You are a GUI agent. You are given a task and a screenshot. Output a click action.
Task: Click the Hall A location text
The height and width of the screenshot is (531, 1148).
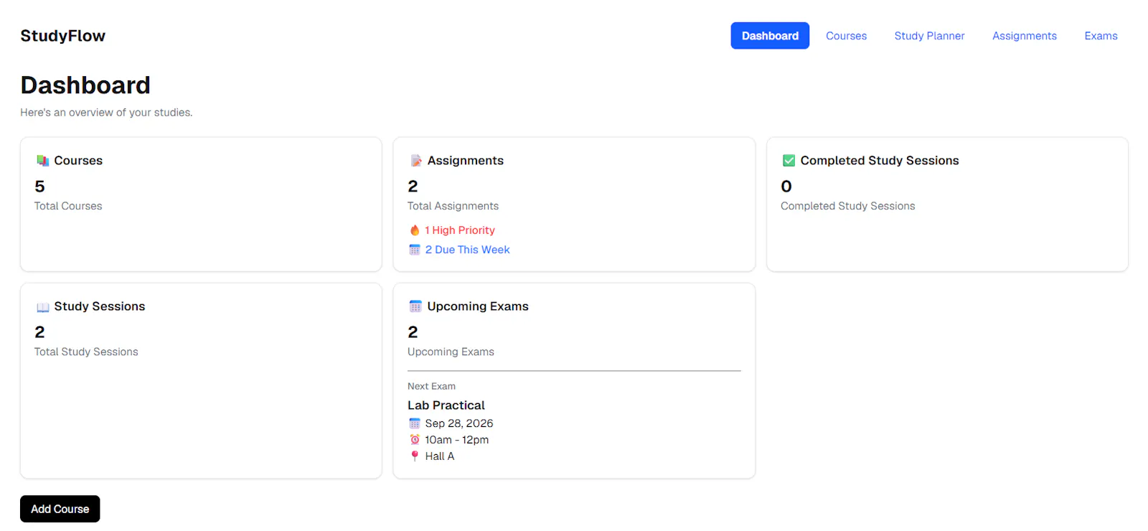[x=440, y=456]
